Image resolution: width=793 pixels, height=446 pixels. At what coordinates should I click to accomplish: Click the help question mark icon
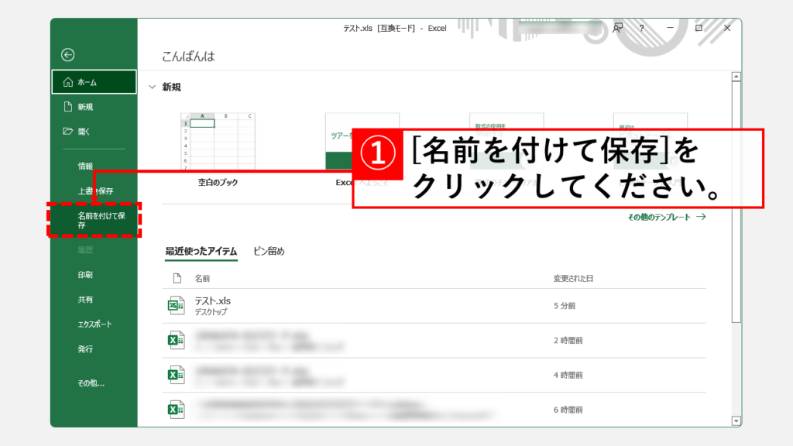pyautogui.click(x=641, y=28)
